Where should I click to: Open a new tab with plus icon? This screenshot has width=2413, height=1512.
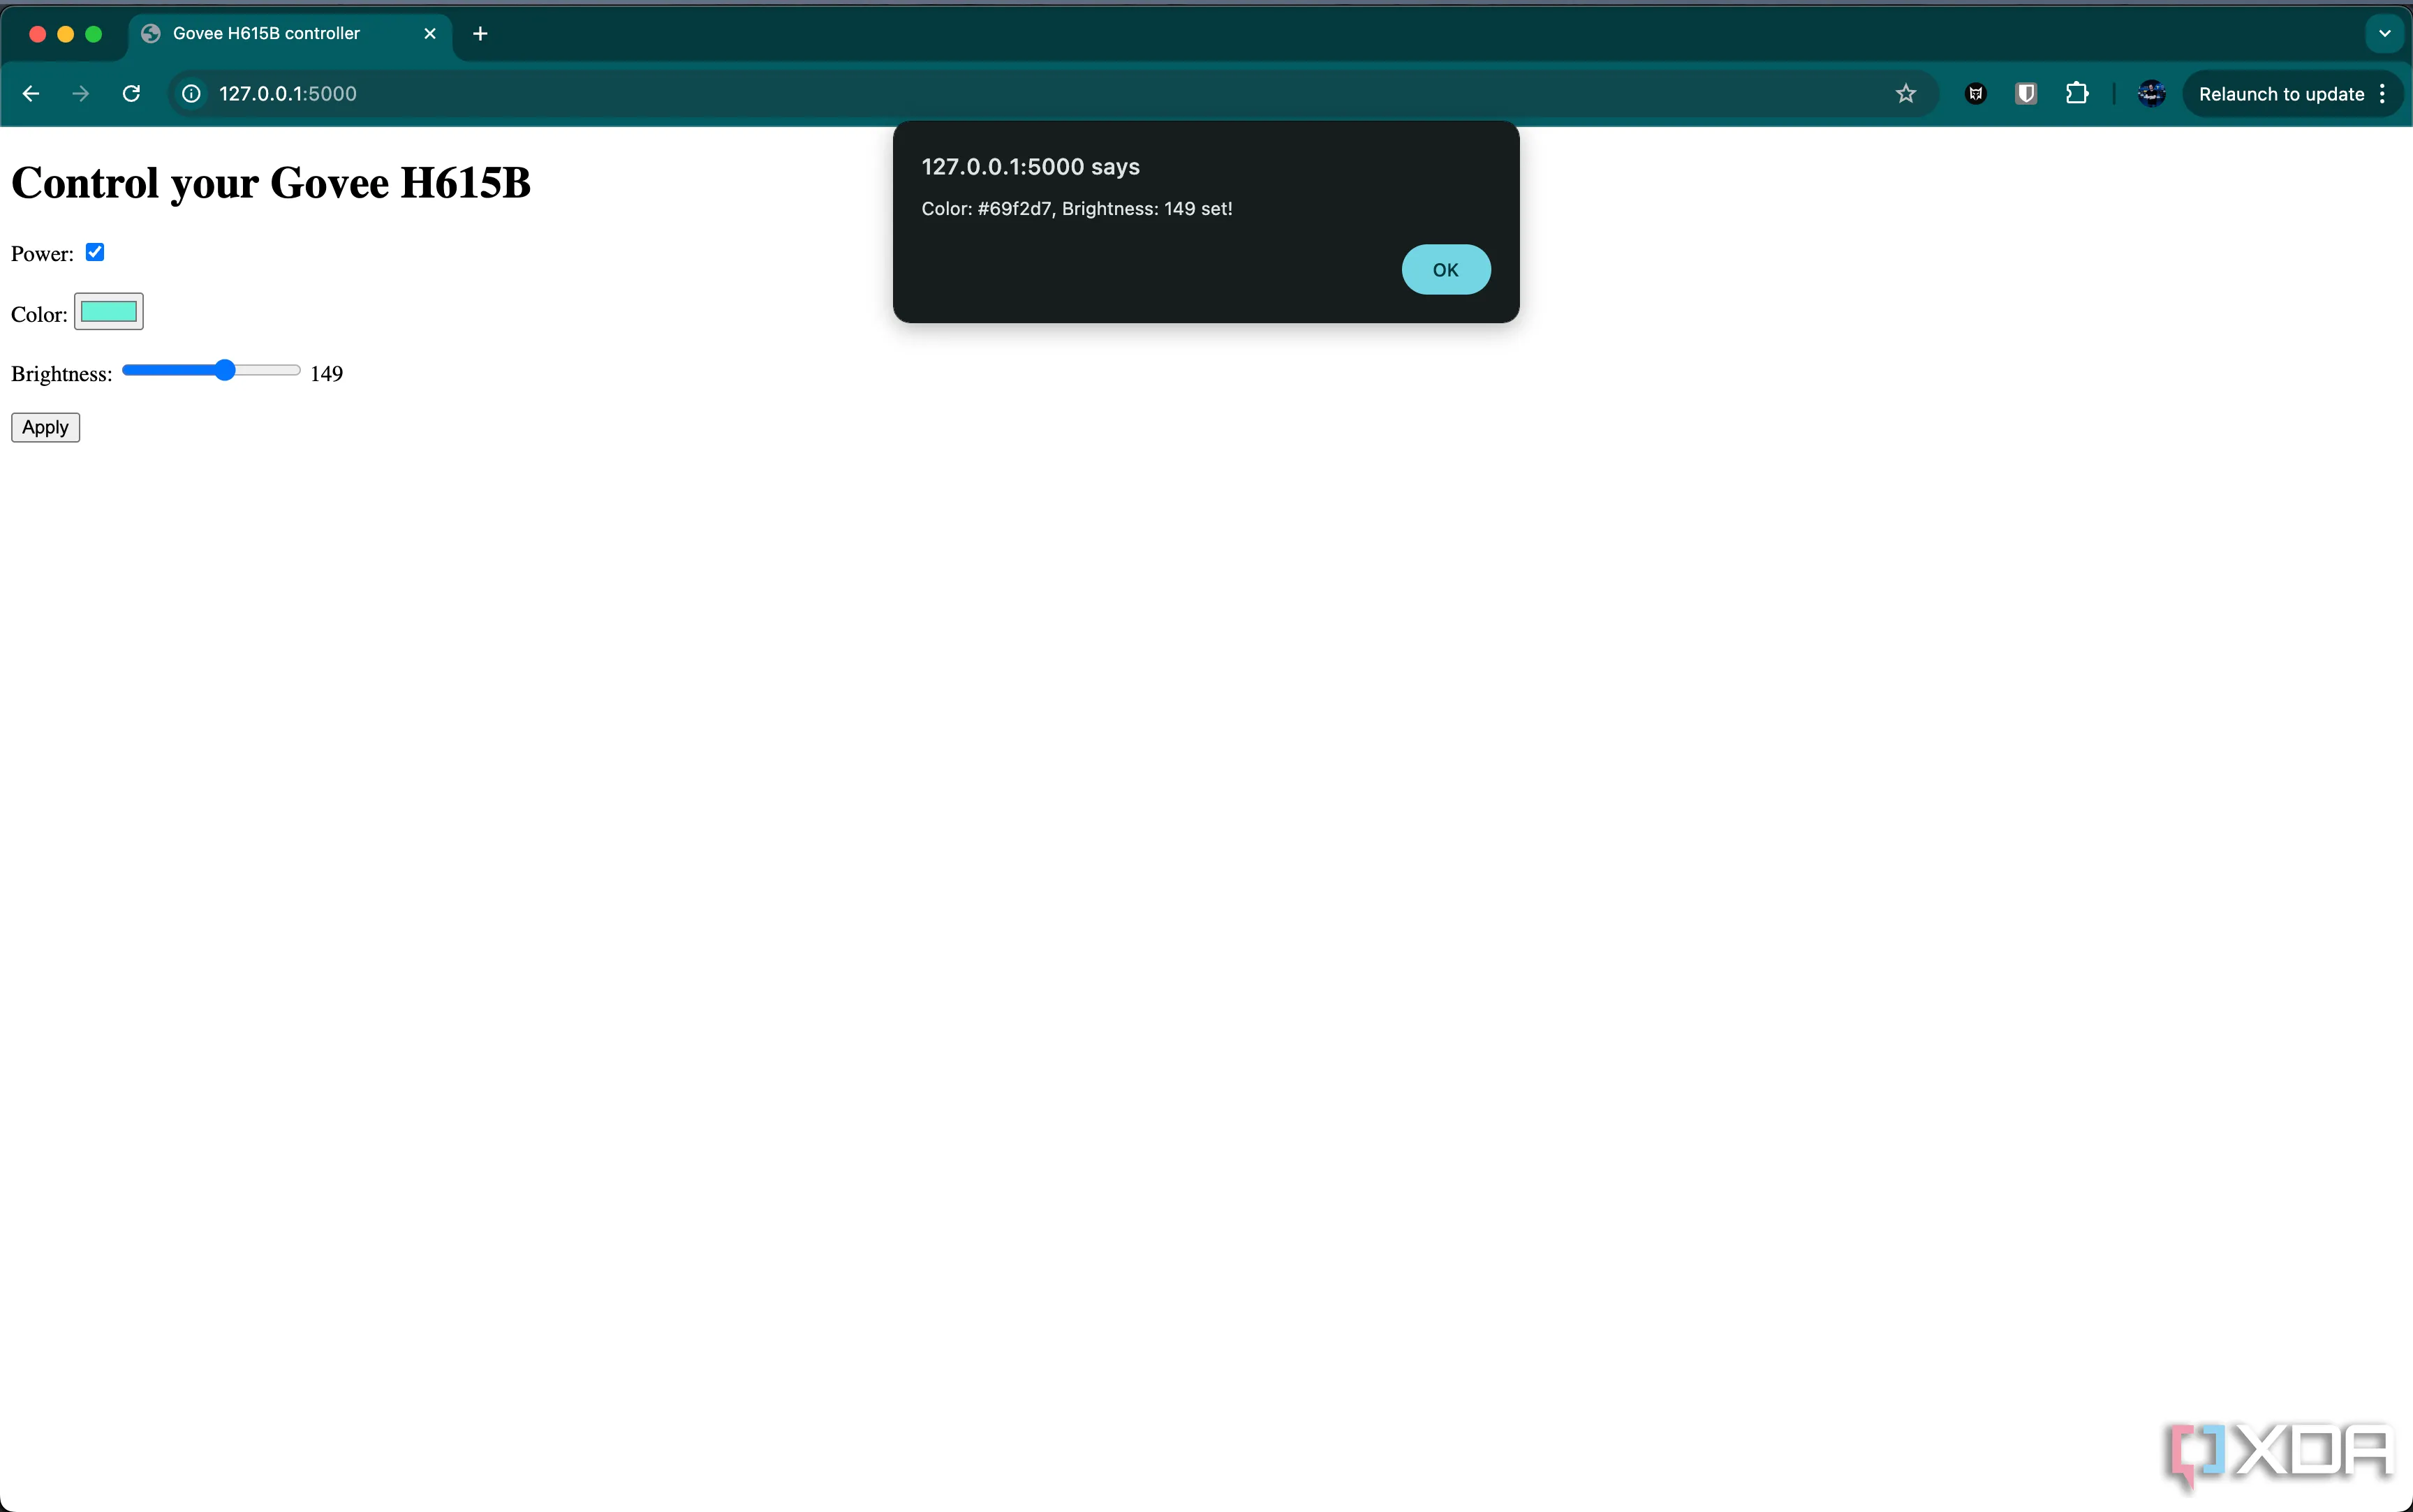(x=480, y=34)
